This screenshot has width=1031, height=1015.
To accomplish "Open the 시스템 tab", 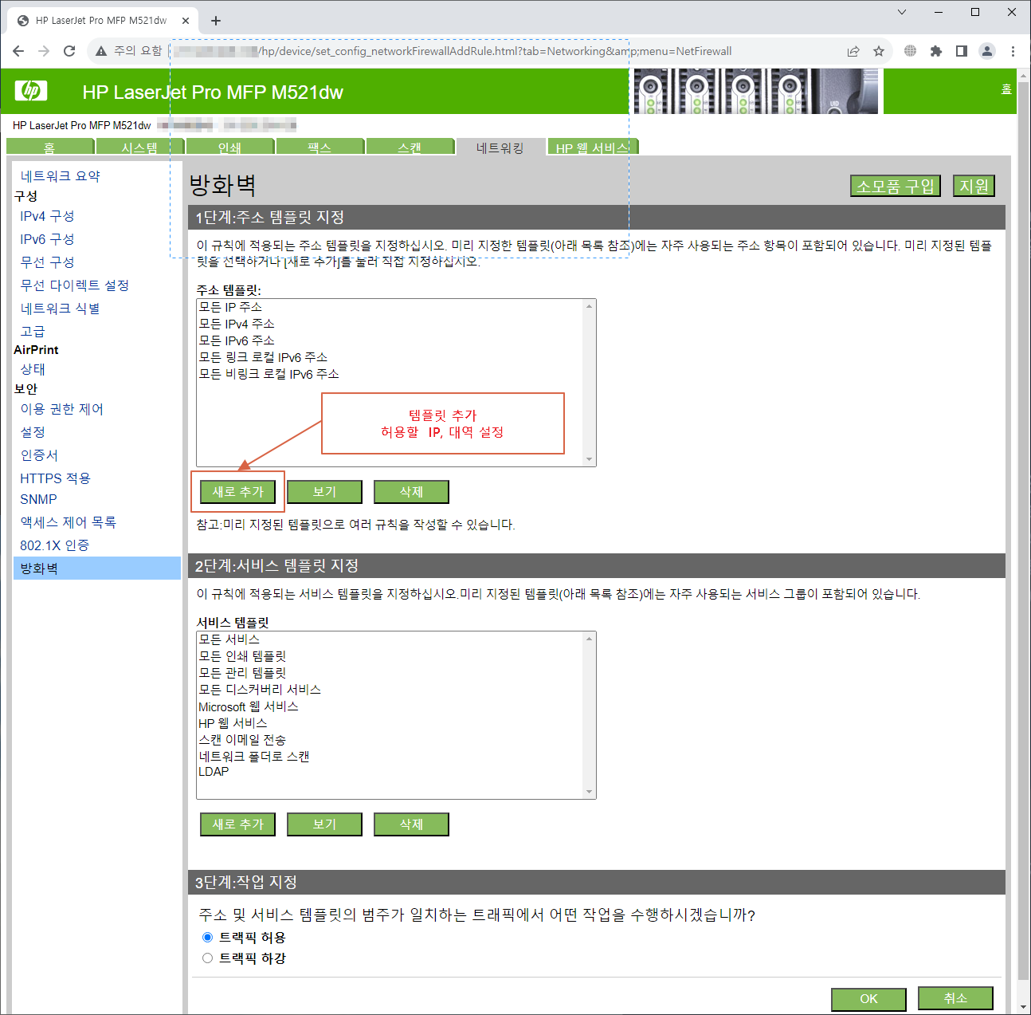I will (139, 147).
